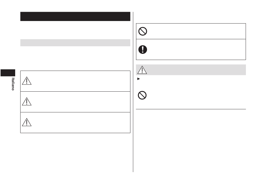Click the blank cell next to the boxed prohibition icon

click(198, 31)
